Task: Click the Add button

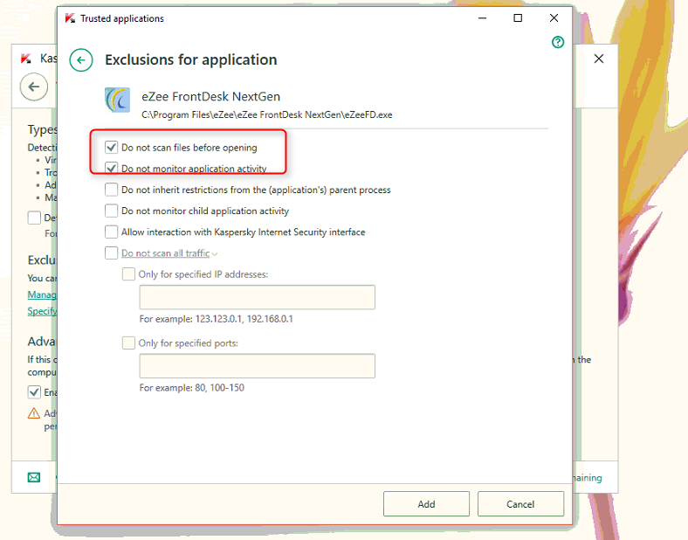Action: [x=426, y=504]
